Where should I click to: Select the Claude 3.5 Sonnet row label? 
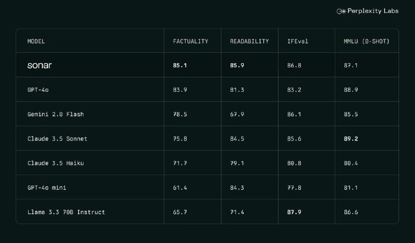pos(57,139)
